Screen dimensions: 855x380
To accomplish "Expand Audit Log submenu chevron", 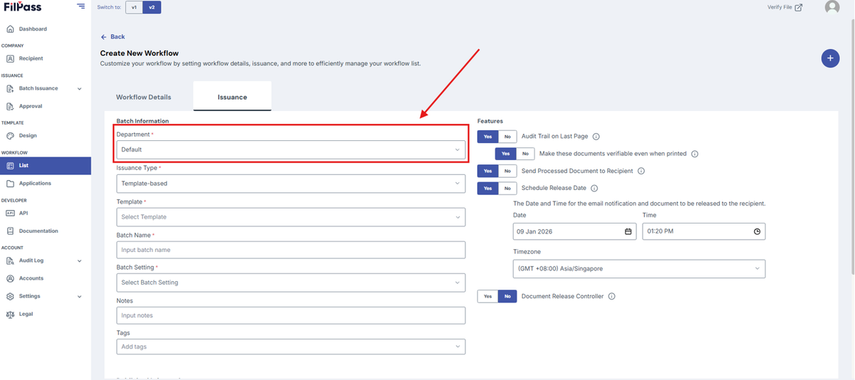I will (79, 261).
